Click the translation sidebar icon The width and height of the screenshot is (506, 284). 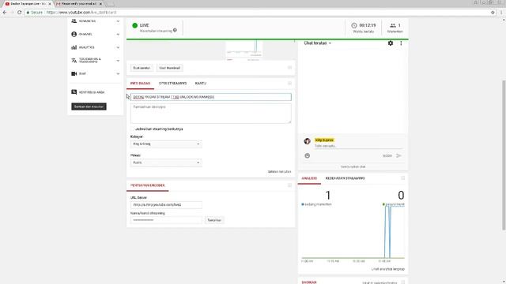[x=74, y=60]
